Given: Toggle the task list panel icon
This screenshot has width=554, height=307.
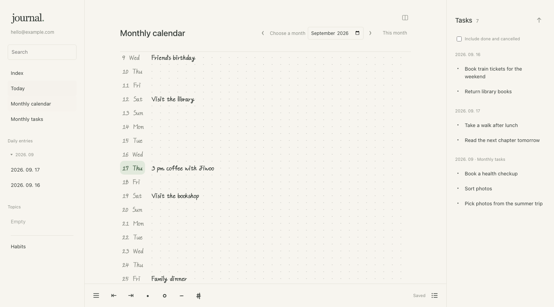Looking at the screenshot, I should coord(435,295).
